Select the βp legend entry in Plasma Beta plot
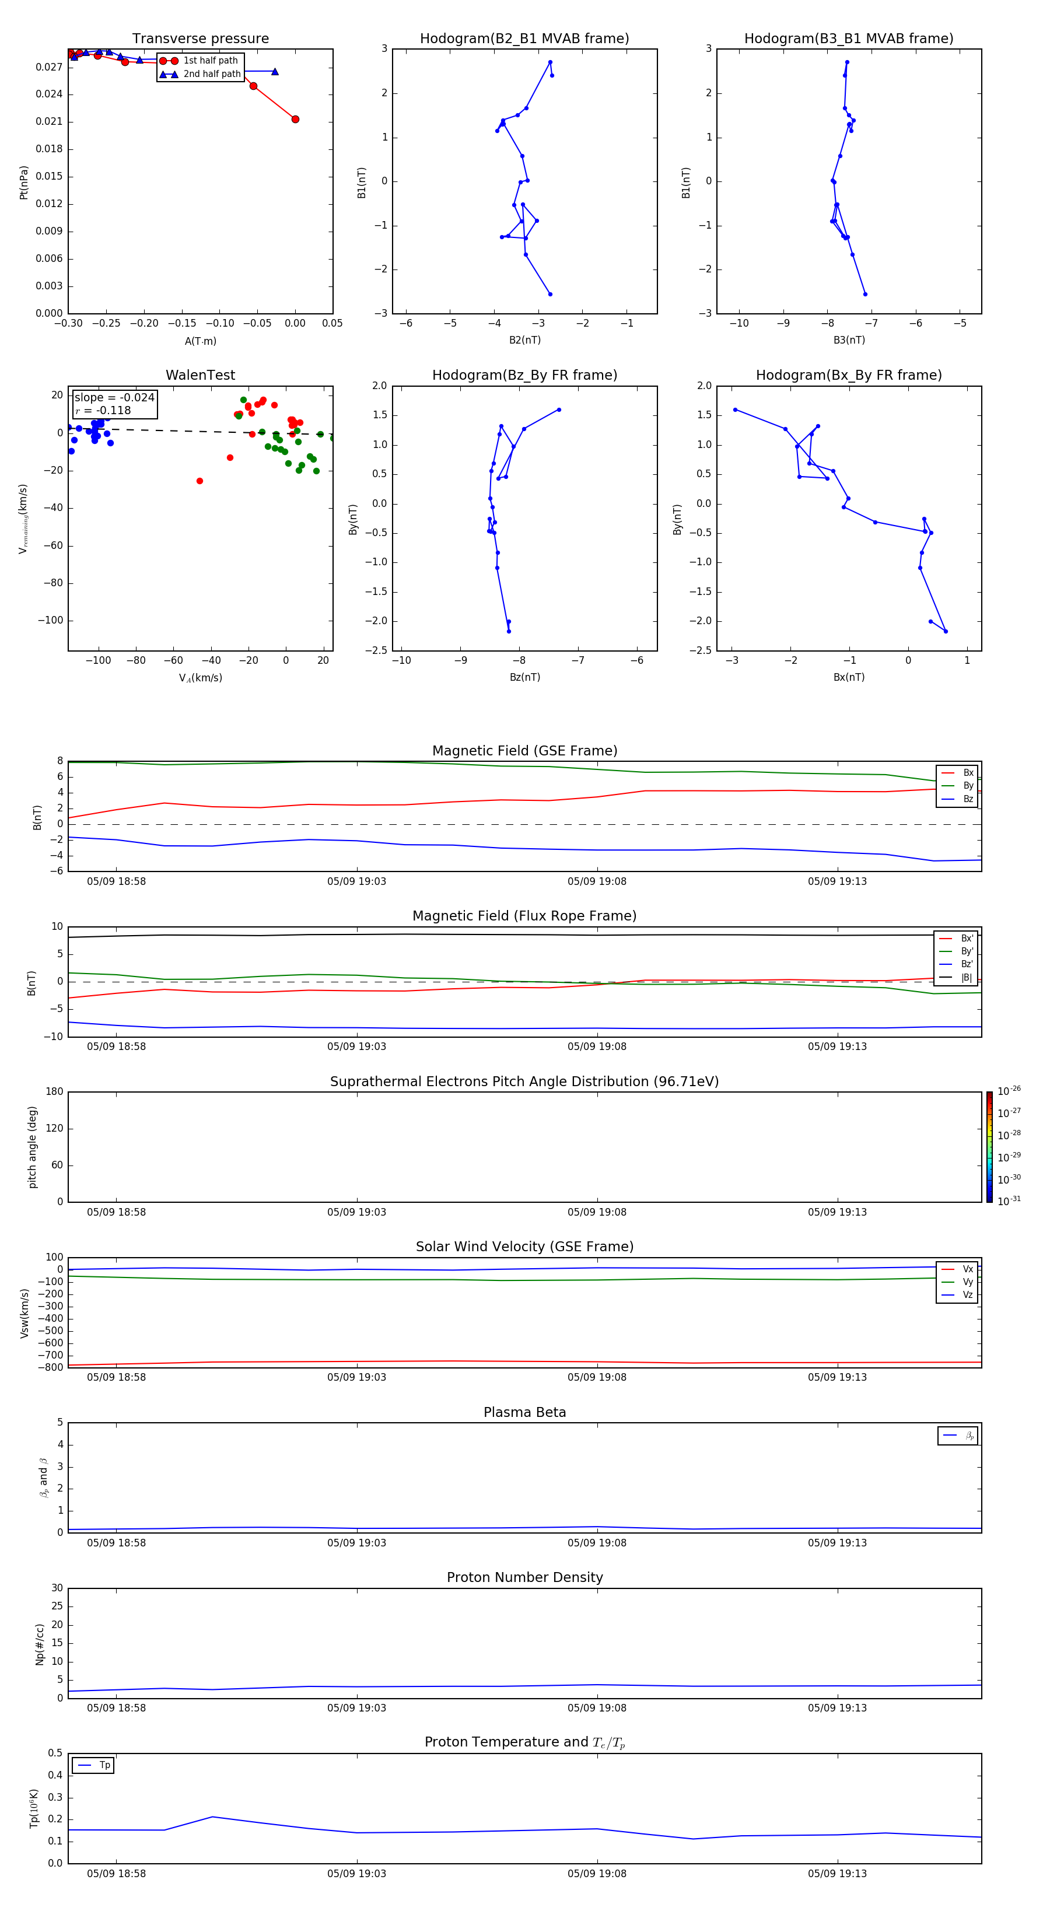 tap(958, 1436)
